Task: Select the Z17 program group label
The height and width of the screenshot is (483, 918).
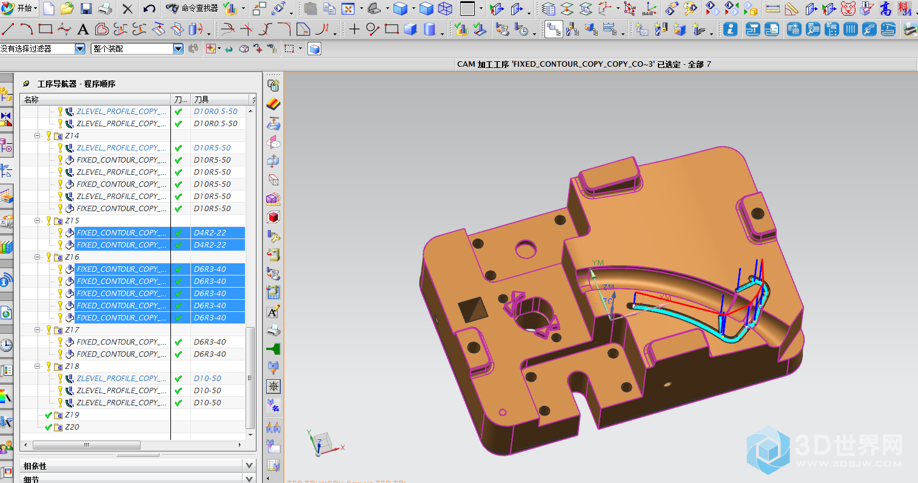Action: click(x=72, y=330)
